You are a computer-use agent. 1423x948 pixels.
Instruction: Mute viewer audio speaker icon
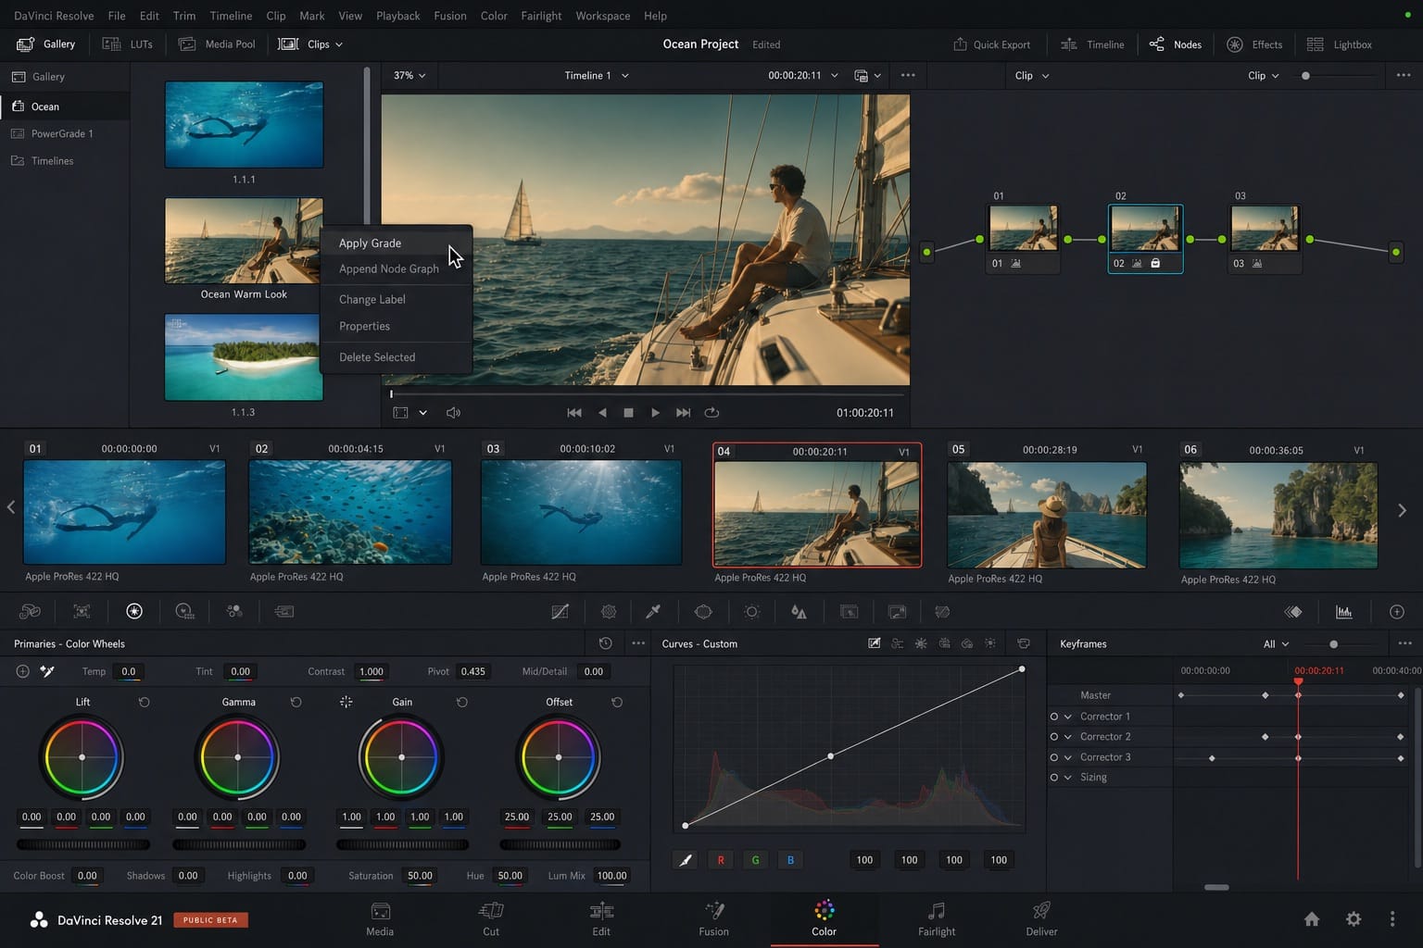point(454,413)
